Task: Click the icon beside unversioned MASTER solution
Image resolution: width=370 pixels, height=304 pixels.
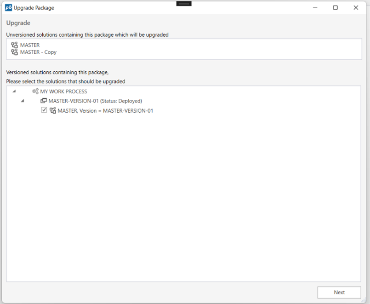Action: pyautogui.click(x=14, y=45)
